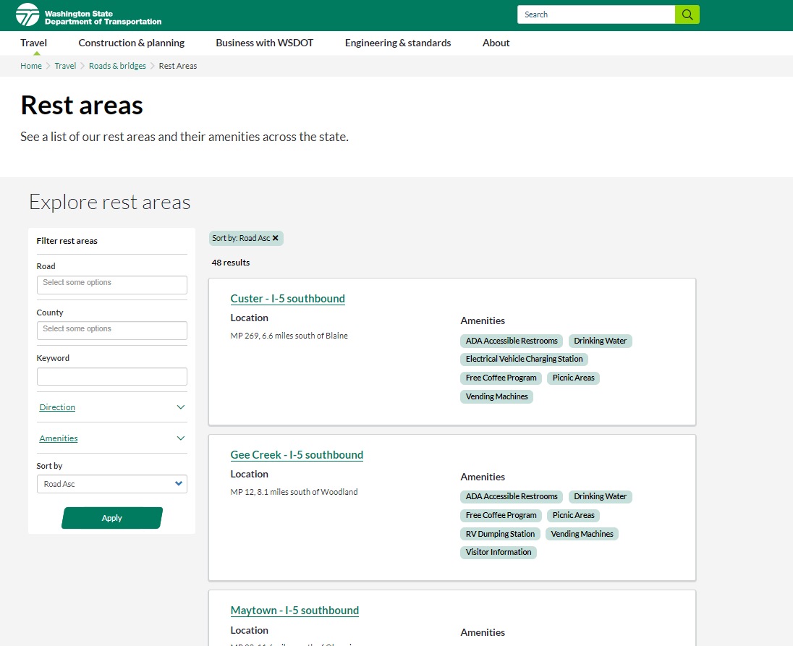
Task: Click the County filter select box
Action: click(x=111, y=331)
